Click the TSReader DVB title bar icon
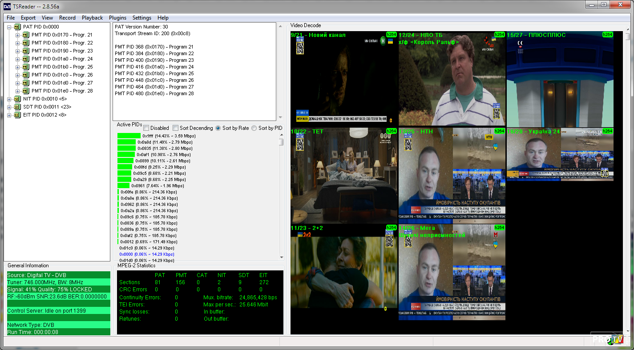The width and height of the screenshot is (634, 350). coord(7,6)
